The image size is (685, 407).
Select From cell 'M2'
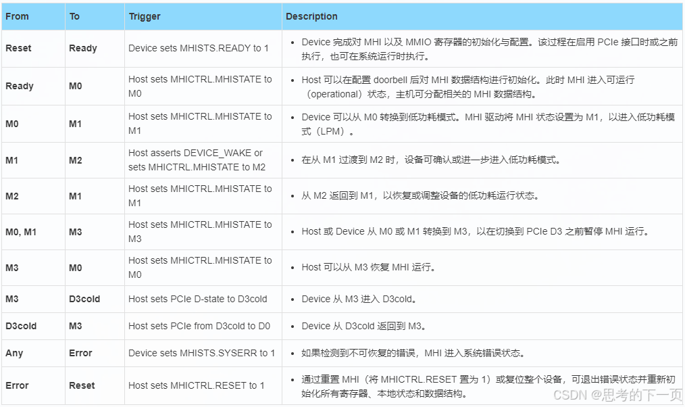[11, 196]
